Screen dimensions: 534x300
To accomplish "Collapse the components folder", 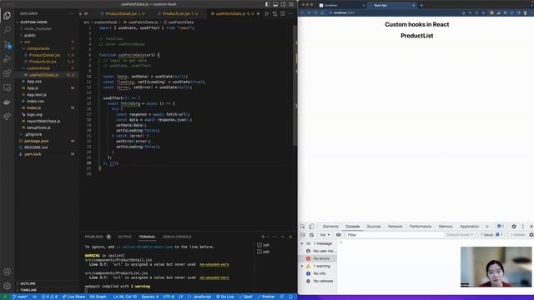I will coord(38,48).
